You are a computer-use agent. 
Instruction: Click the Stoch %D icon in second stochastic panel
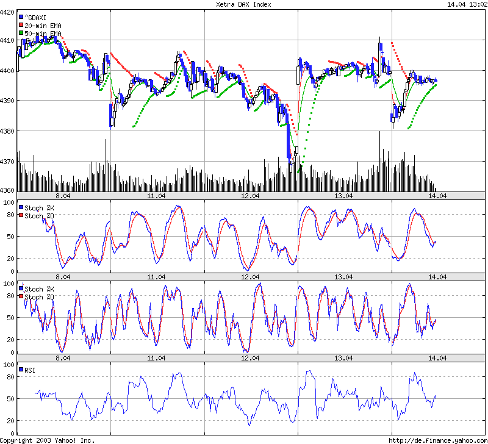pos(21,295)
